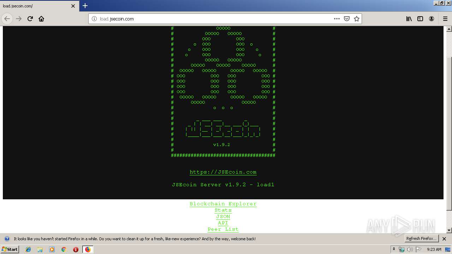Open Windows Media Player from the taskbar

click(x=52, y=249)
